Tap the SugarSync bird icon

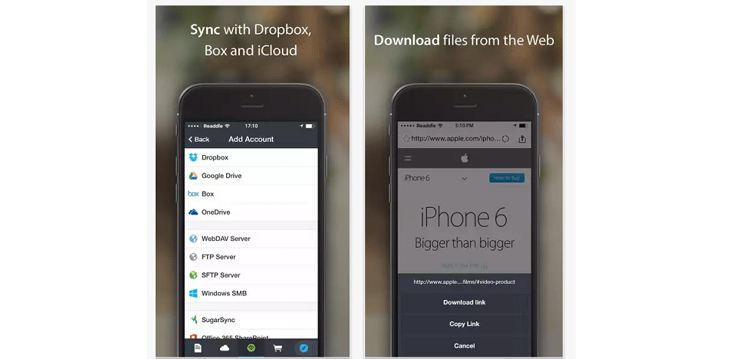[193, 320]
